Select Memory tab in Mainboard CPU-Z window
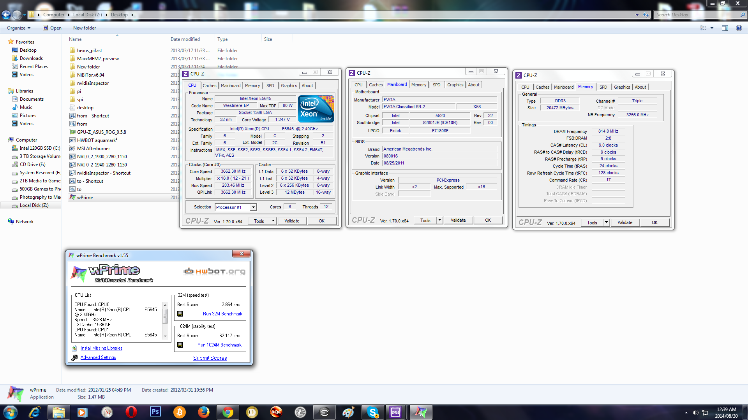Viewport: 748px width, 420px height. click(419, 85)
